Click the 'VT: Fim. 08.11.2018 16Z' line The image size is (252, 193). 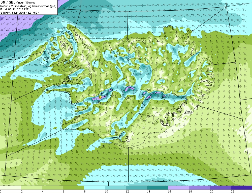point(20,13)
